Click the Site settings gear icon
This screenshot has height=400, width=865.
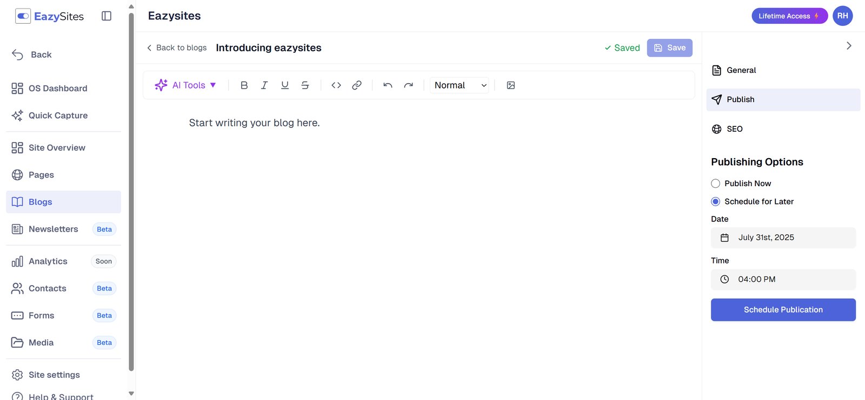pyautogui.click(x=17, y=375)
